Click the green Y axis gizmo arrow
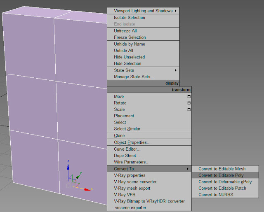Viewport: 264px width, 212px height. click(x=78, y=177)
